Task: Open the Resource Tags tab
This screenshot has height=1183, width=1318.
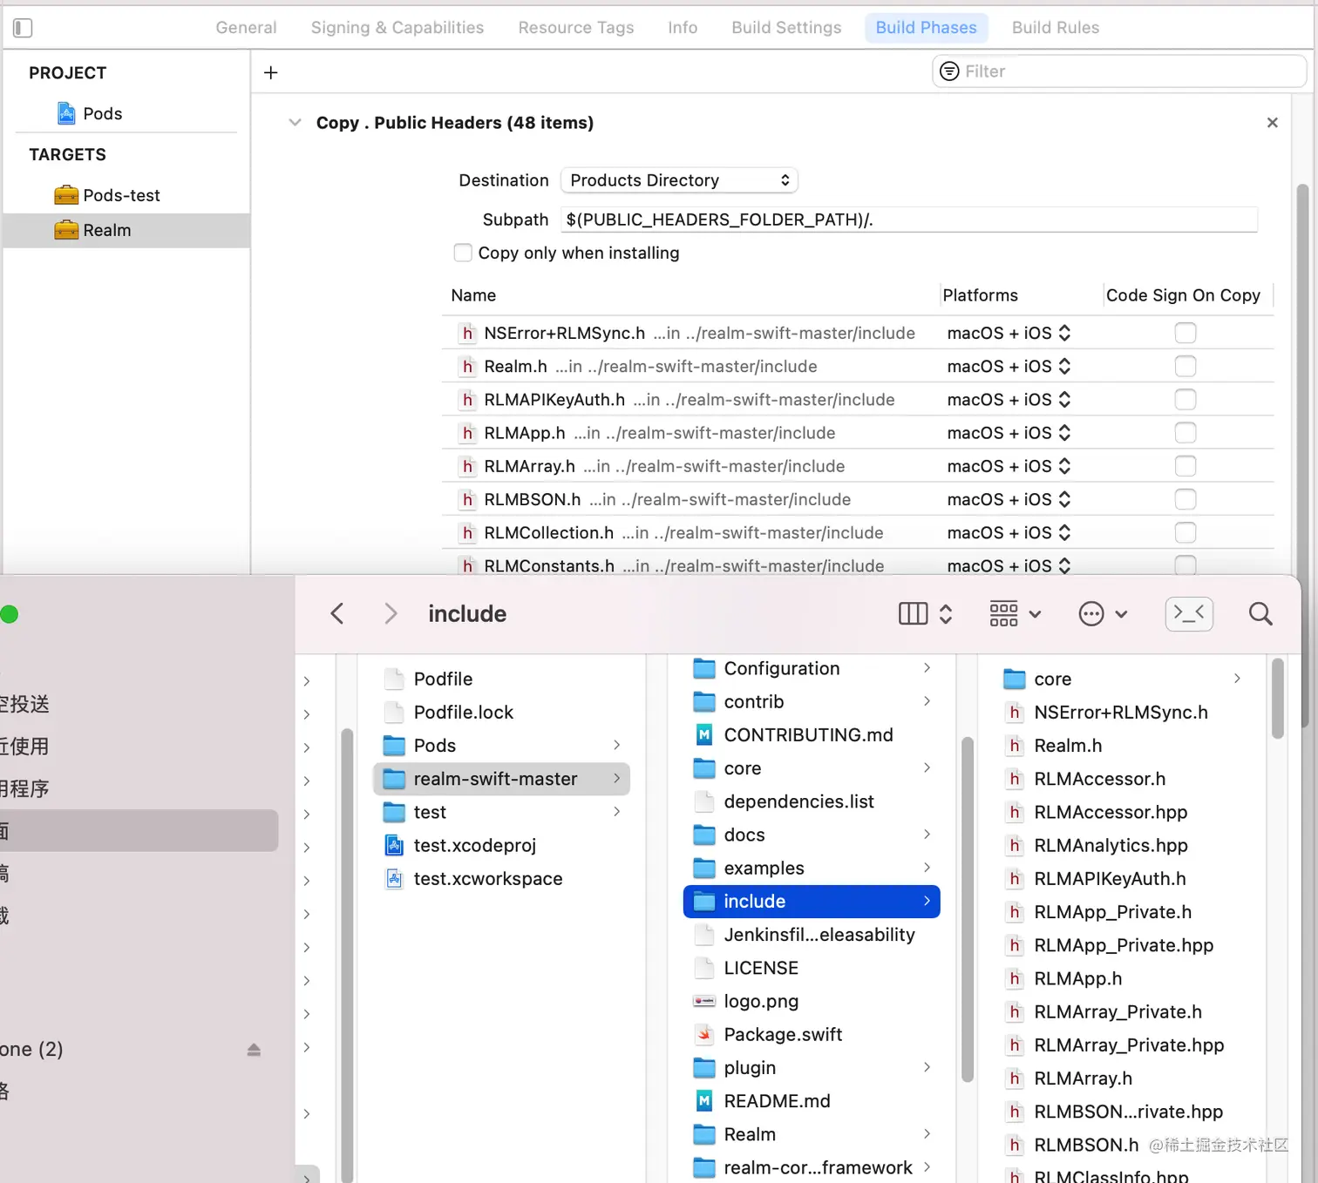Action: (x=576, y=28)
